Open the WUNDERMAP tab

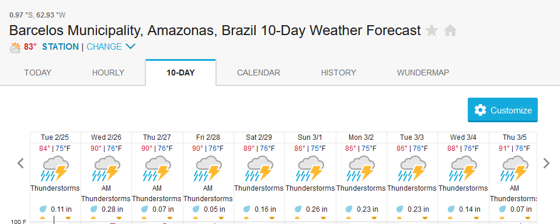[423, 73]
